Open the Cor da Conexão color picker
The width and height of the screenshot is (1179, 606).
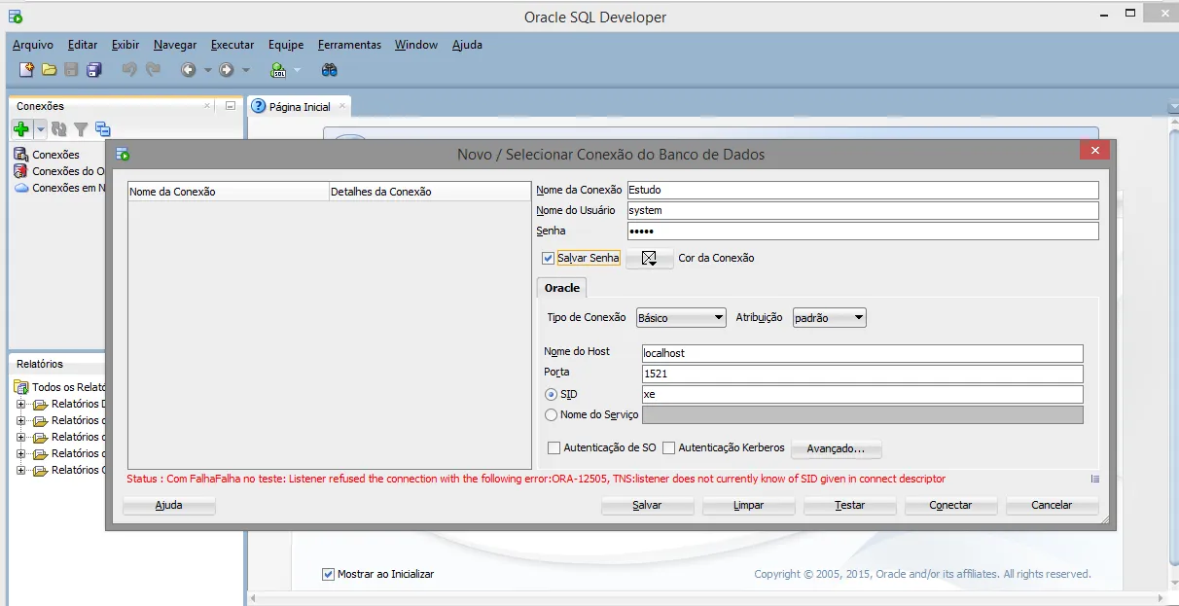pyautogui.click(x=649, y=258)
